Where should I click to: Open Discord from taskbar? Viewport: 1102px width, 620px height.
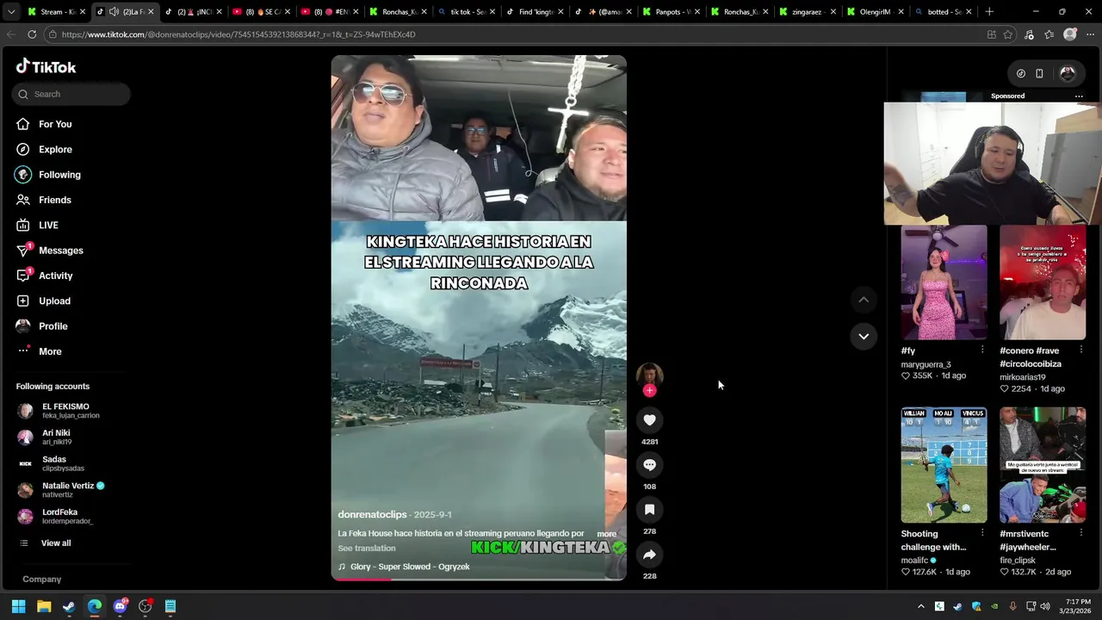tap(120, 606)
